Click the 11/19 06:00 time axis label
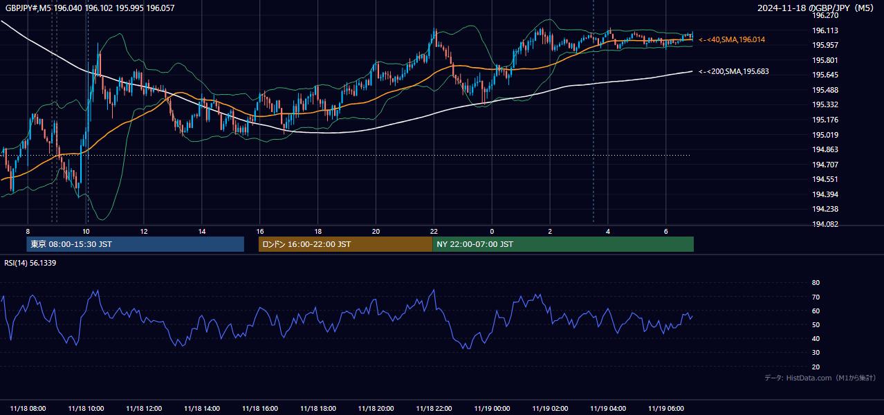 pyautogui.click(x=666, y=408)
